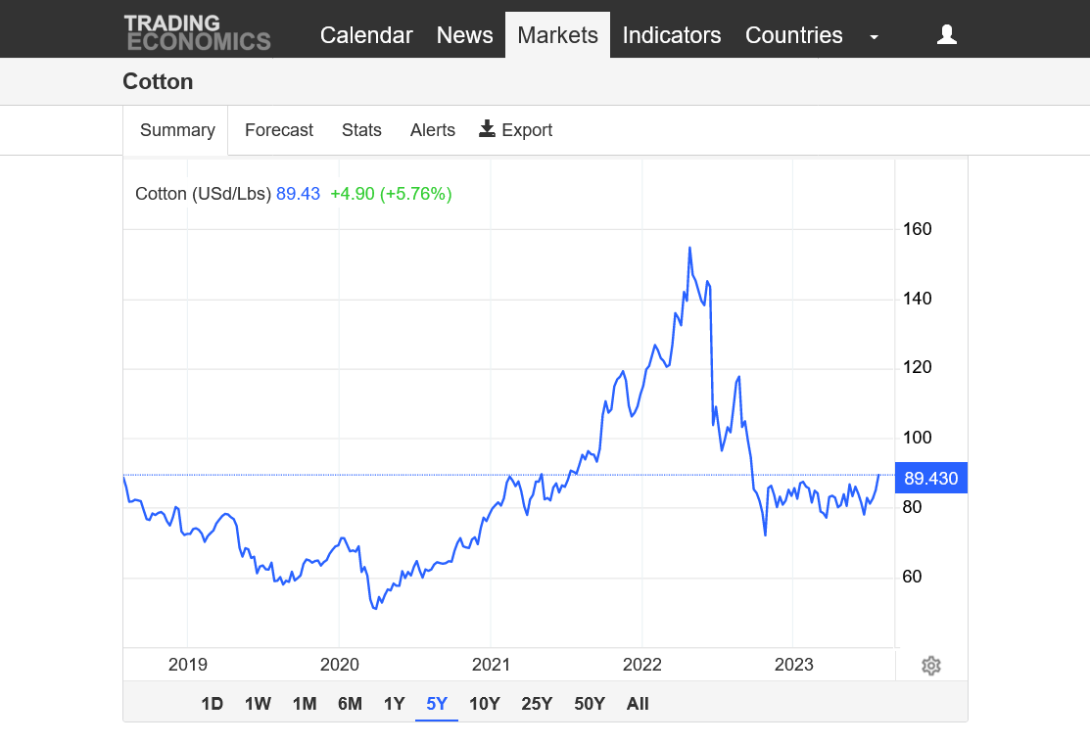Viewport: 1090px width, 744px height.
Task: Open chart settings gear icon
Action: [x=930, y=666]
